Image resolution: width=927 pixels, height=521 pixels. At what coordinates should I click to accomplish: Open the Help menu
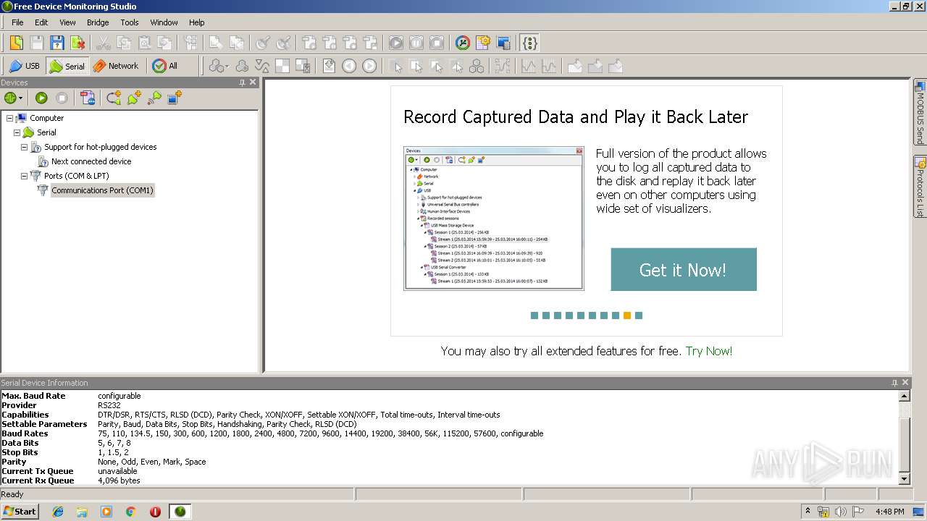pyautogui.click(x=197, y=22)
